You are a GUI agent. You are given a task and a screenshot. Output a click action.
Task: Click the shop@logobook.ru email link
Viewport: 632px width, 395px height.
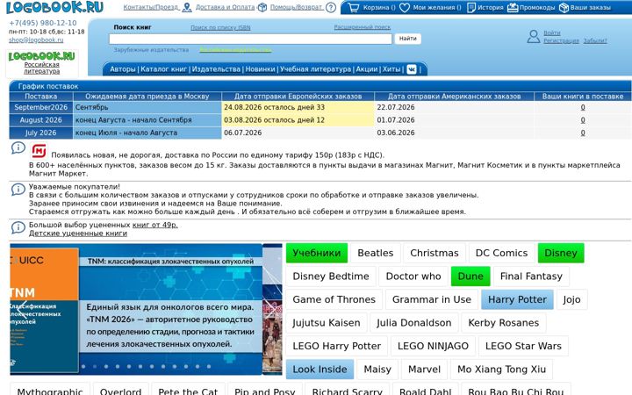pyautogui.click(x=36, y=39)
